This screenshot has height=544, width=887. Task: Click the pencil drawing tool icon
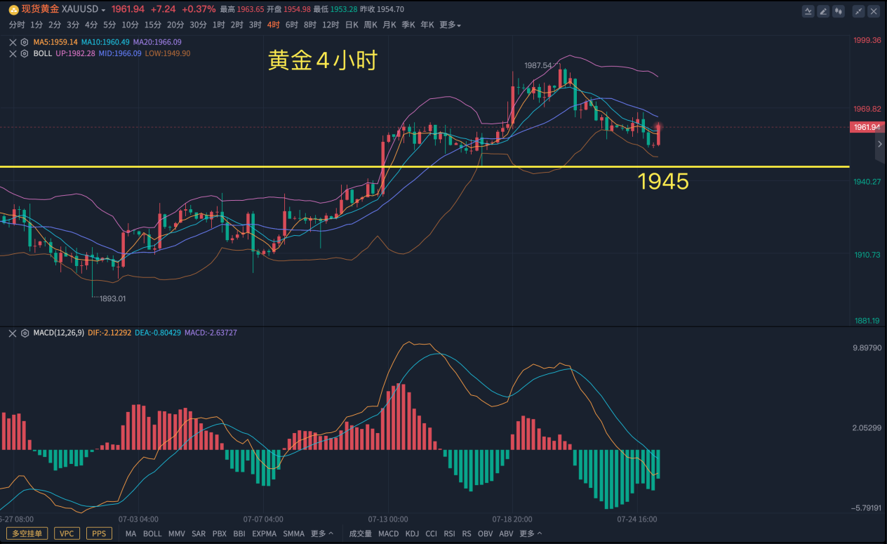(x=824, y=11)
